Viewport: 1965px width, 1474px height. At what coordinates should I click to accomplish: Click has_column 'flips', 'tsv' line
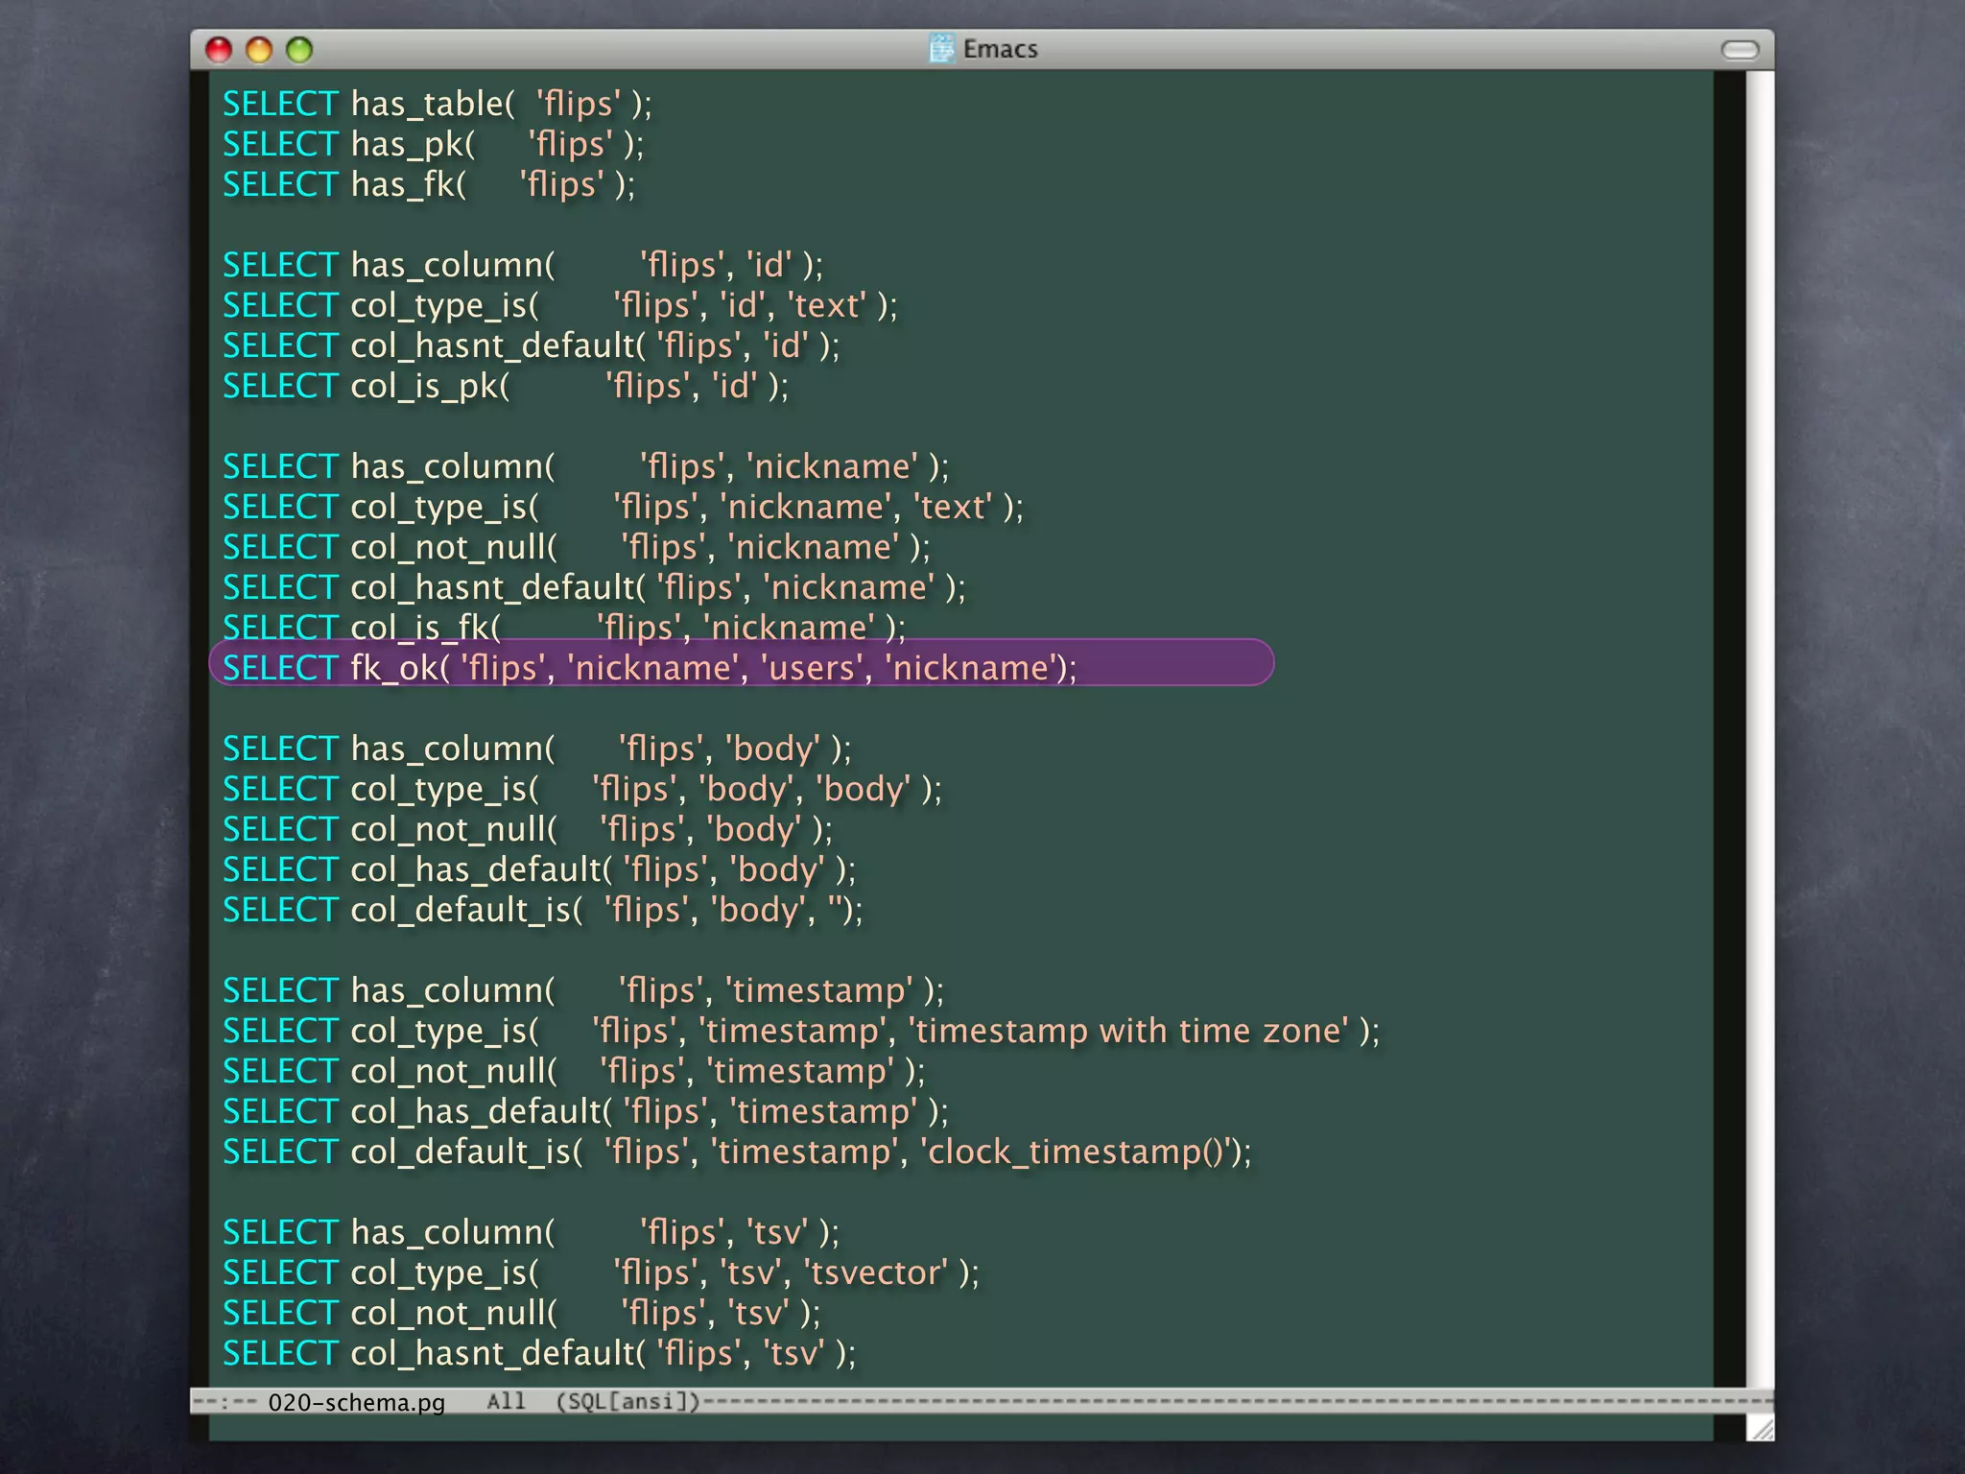[x=532, y=1232]
